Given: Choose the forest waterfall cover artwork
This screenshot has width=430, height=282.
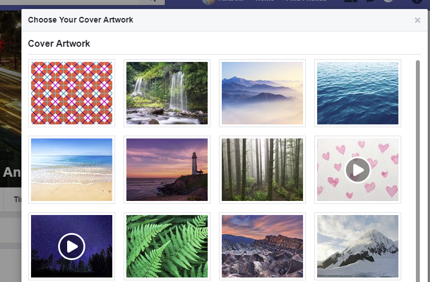Looking at the screenshot, I should click(167, 93).
